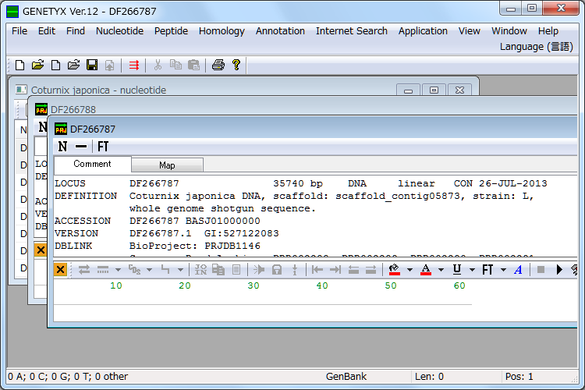Click the first blank New document icon
Screen dimensions: 585x390
pyautogui.click(x=19, y=66)
